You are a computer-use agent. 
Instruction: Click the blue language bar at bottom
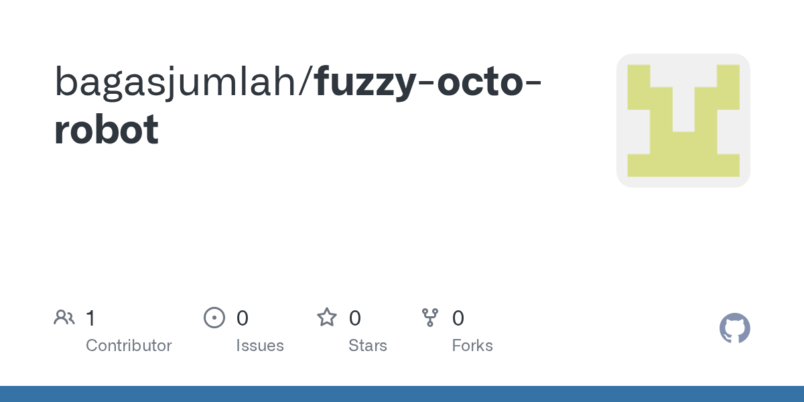coord(402,394)
